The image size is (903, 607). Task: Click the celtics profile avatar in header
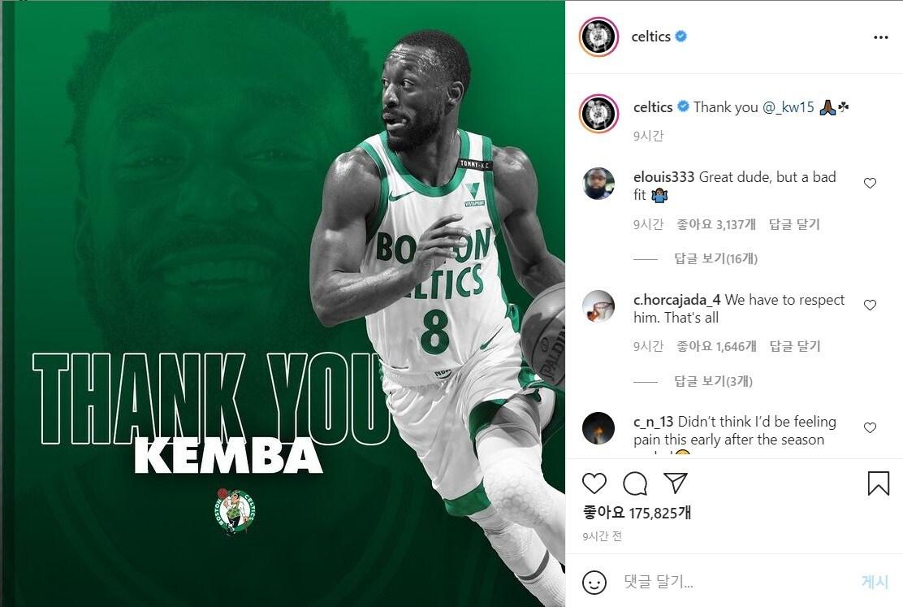coord(599,37)
